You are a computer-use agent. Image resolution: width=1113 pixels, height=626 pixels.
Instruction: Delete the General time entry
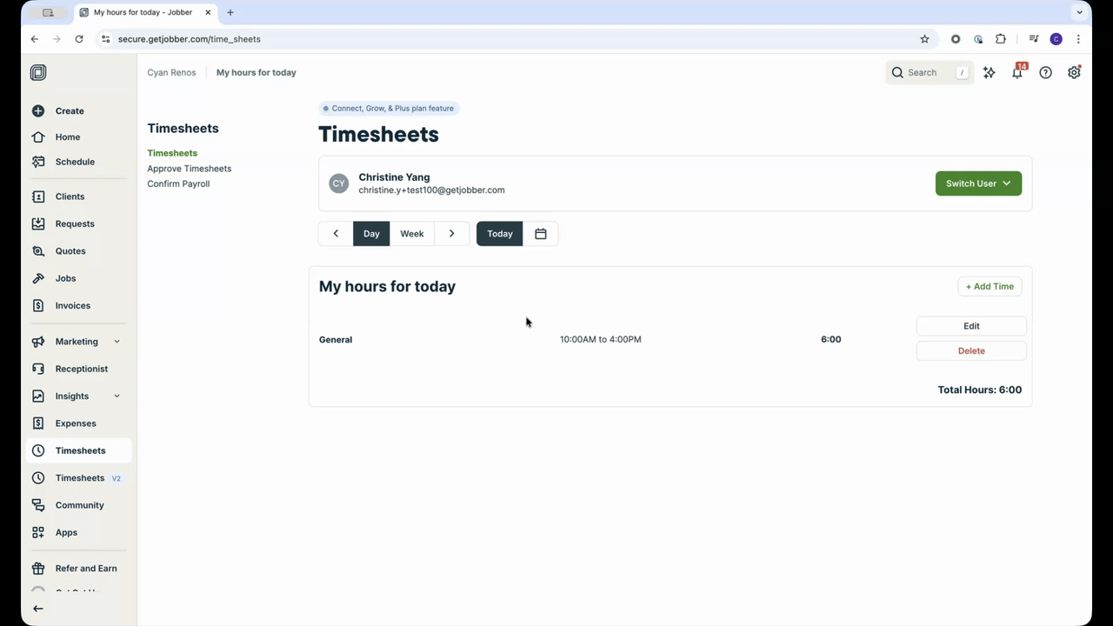point(971,351)
